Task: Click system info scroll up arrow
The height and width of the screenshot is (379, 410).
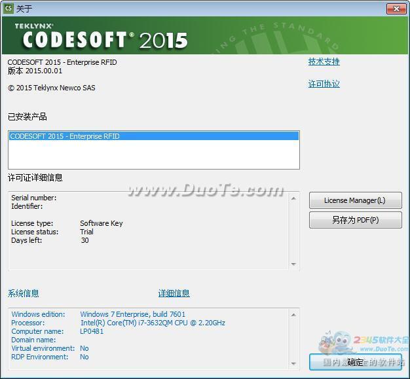Action: click(293, 315)
